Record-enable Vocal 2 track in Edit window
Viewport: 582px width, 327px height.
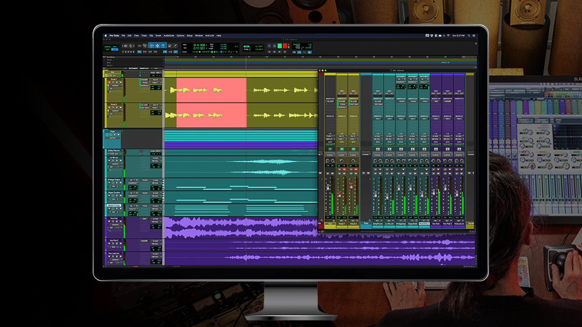(x=109, y=108)
